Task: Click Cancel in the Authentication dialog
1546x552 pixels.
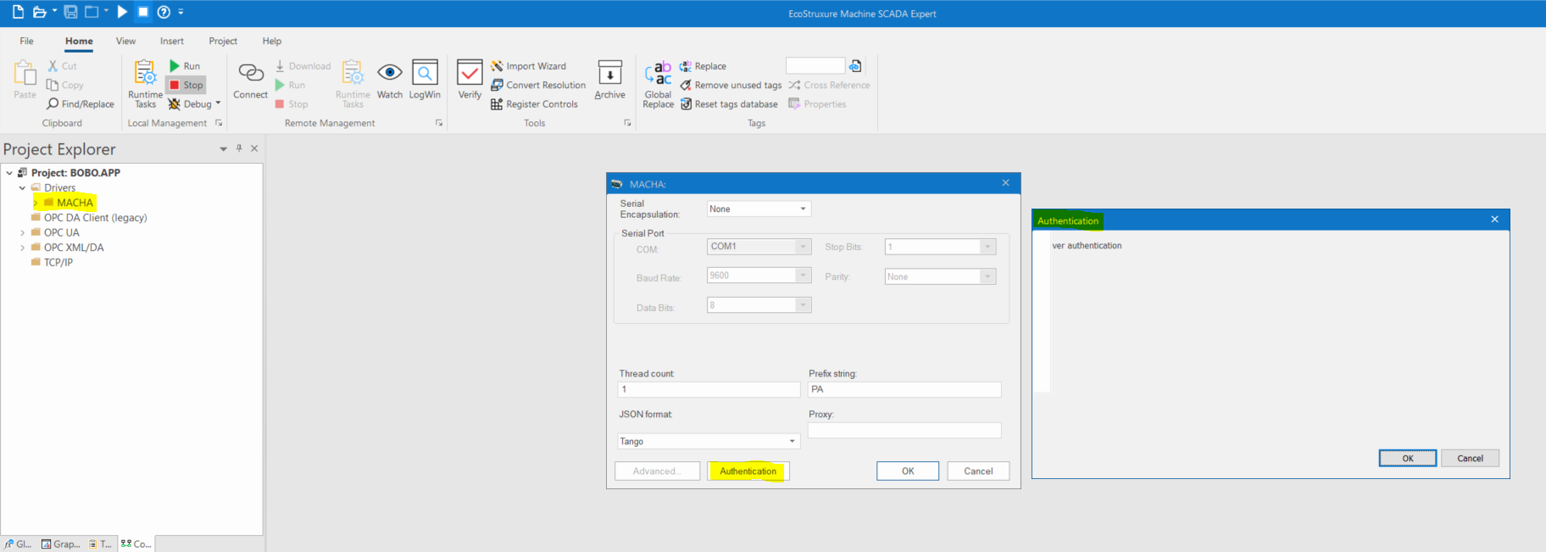Action: [1471, 458]
